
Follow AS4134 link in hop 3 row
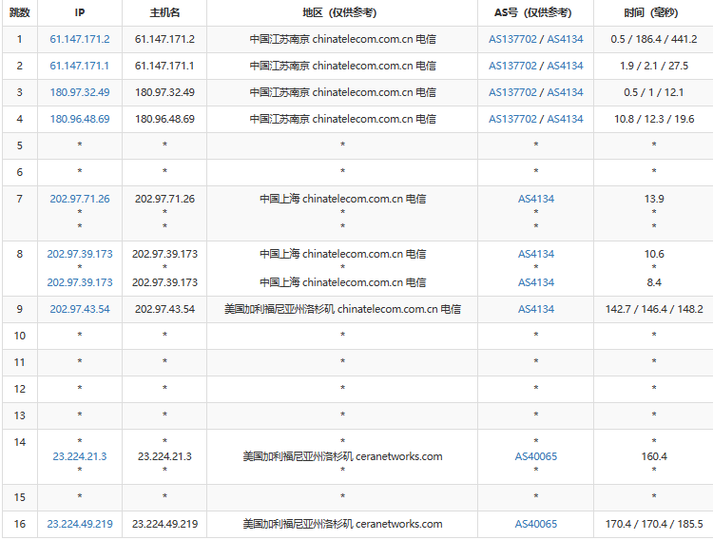coord(565,92)
